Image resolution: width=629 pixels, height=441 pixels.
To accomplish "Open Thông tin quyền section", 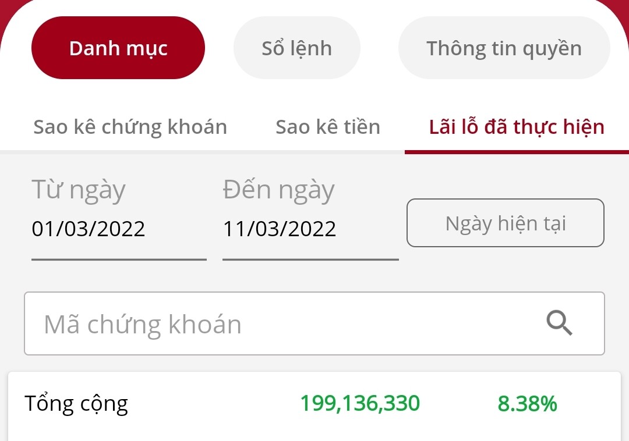I will [x=504, y=48].
